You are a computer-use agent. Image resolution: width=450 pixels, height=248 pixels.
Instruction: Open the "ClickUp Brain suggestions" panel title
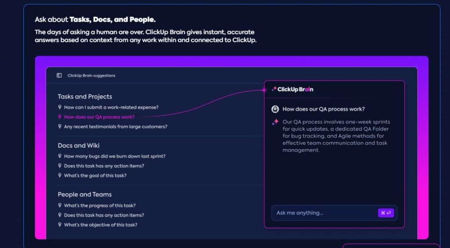(x=91, y=75)
